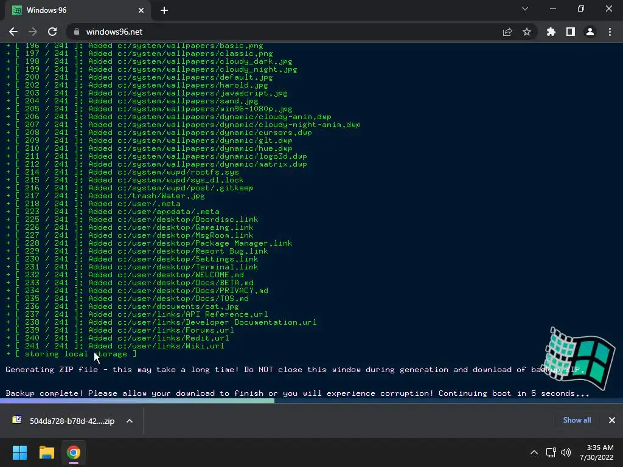
Task: Open a new tab with plus button
Action: 164,10
